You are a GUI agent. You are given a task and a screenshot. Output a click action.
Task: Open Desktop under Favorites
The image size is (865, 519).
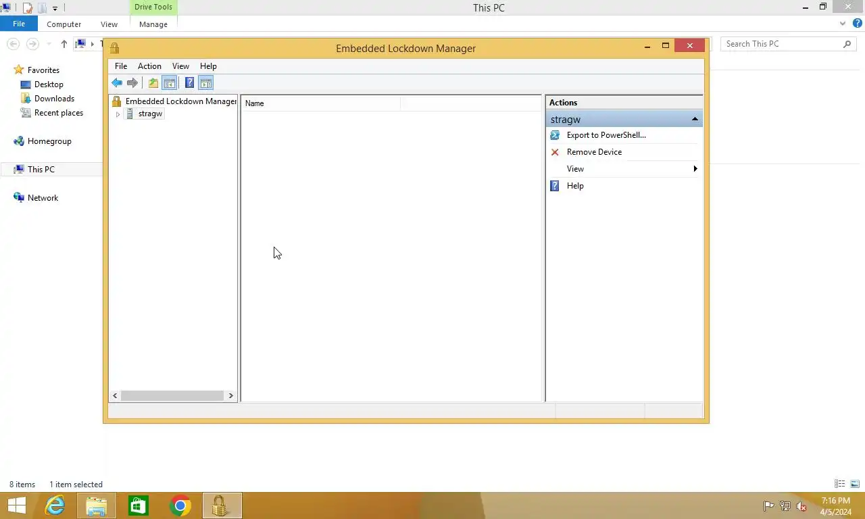(x=49, y=84)
